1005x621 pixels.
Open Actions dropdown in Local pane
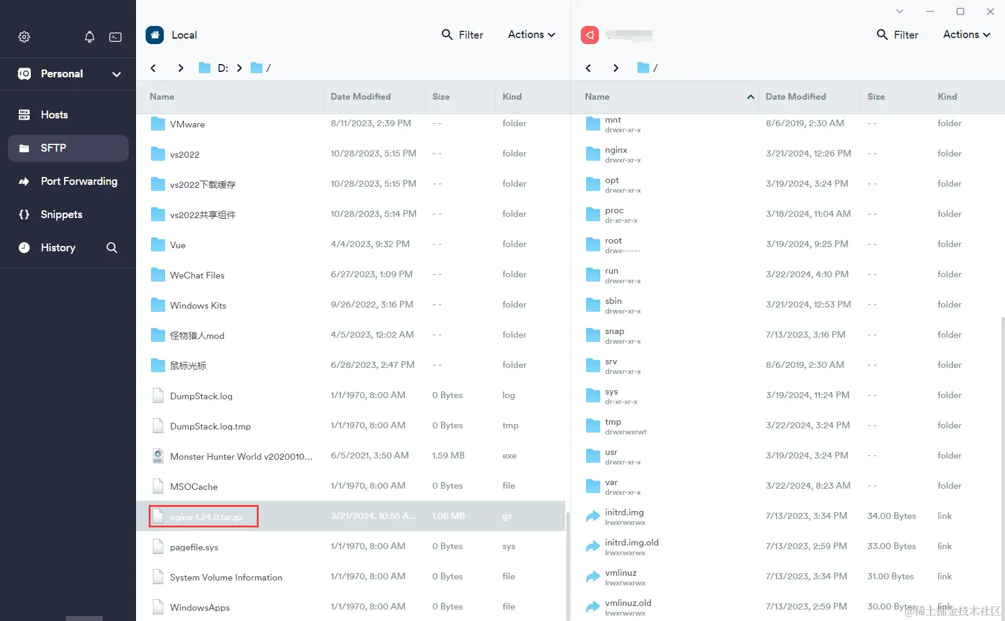click(x=531, y=34)
